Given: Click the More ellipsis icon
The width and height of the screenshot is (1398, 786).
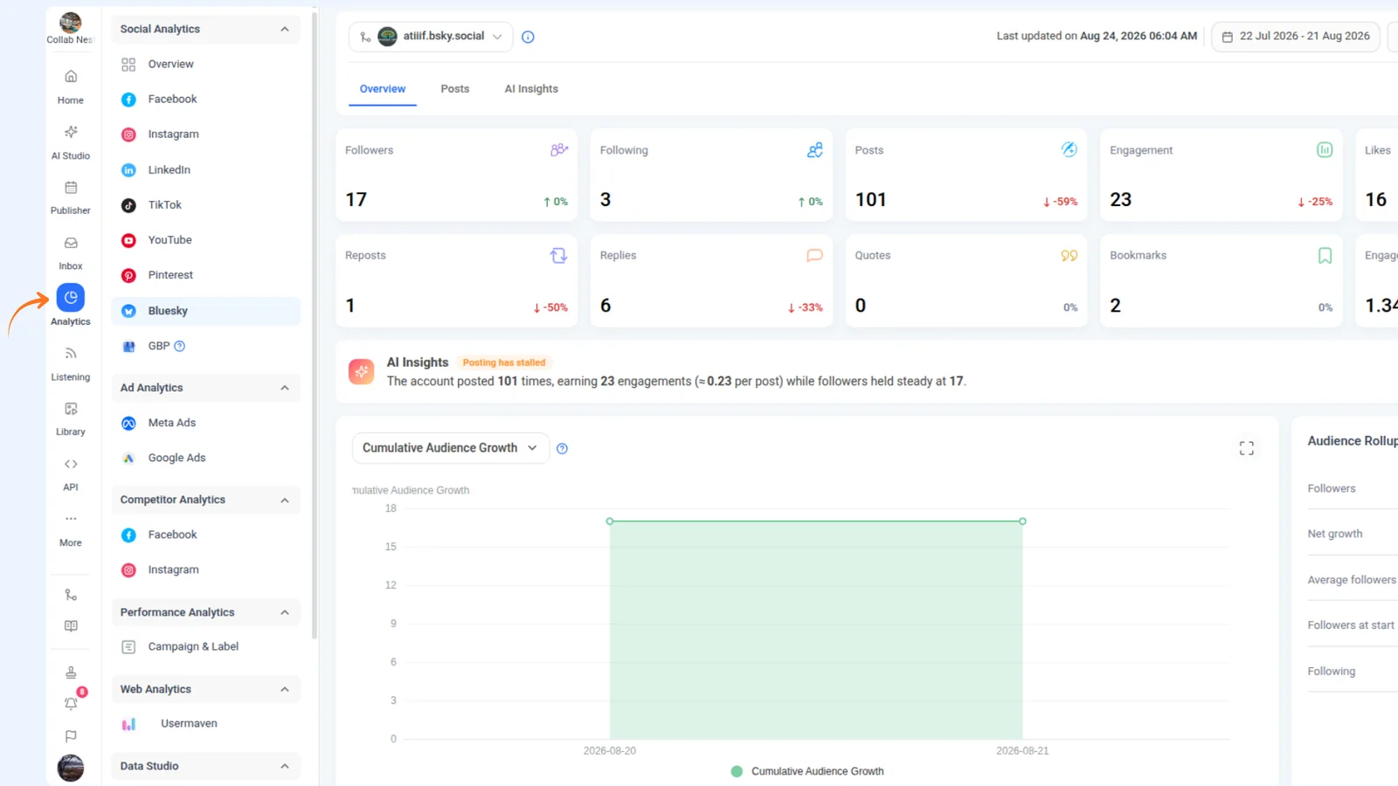Looking at the screenshot, I should (71, 519).
